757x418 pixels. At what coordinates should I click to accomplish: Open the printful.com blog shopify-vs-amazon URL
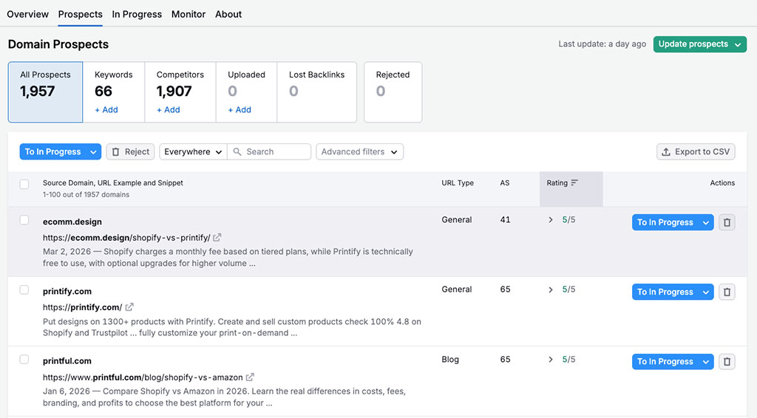click(x=143, y=377)
